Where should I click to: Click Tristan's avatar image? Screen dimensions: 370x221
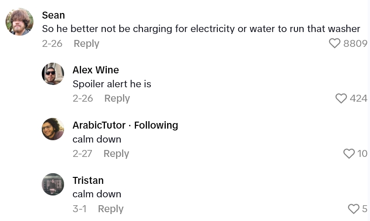click(x=53, y=184)
